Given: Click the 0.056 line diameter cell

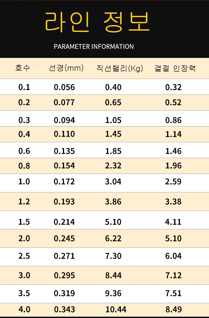Looking at the screenshot, I should [64, 87].
